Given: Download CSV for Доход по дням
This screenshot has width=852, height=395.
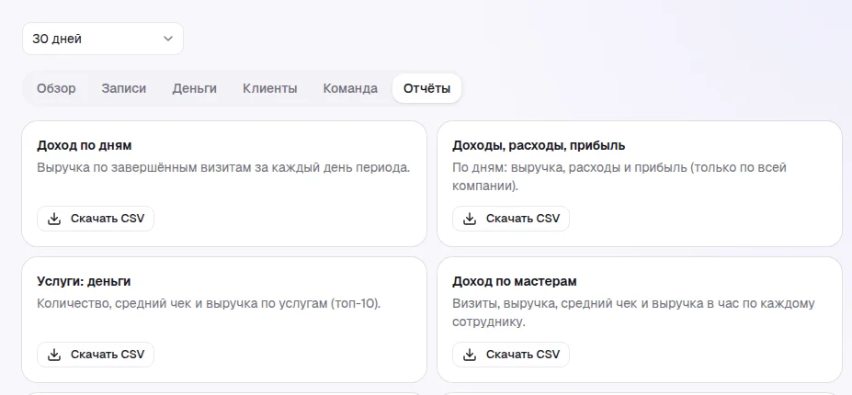Looking at the screenshot, I should pos(96,219).
